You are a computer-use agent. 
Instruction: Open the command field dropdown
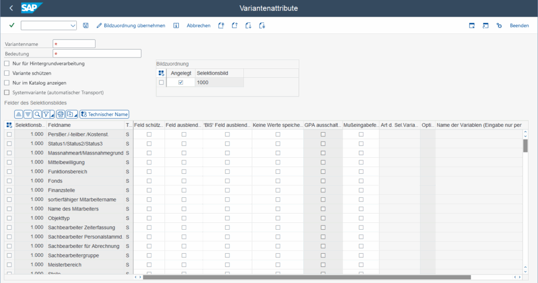73,26
